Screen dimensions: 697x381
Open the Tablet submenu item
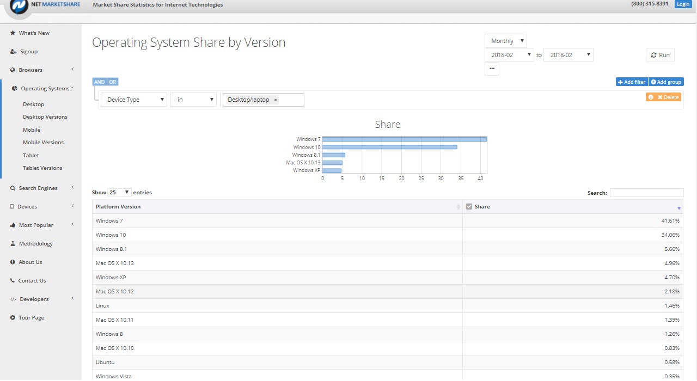(x=31, y=156)
